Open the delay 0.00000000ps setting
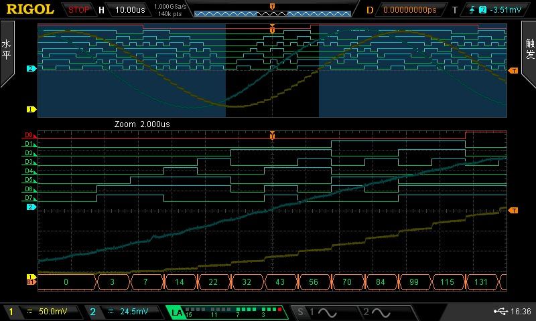 [x=407, y=10]
